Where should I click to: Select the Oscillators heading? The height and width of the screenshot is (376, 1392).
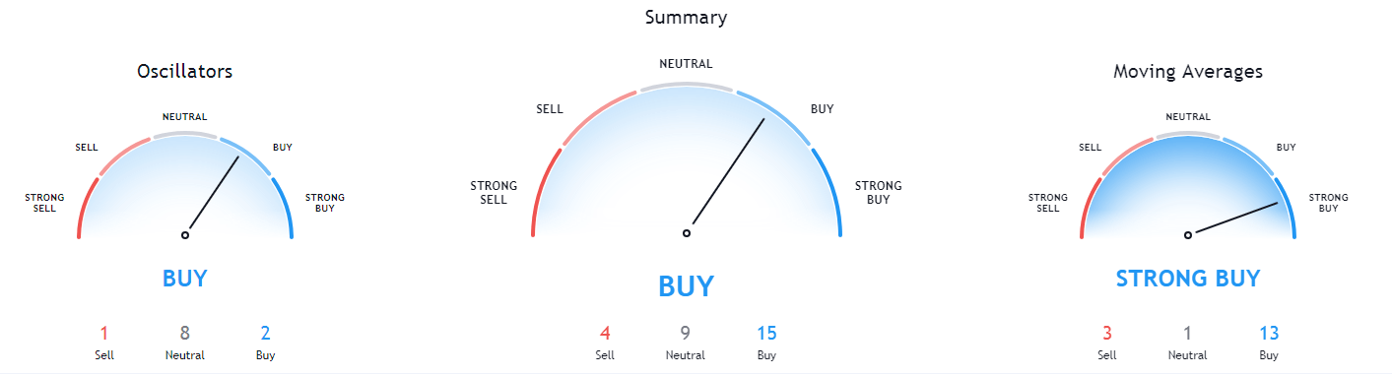tap(184, 72)
